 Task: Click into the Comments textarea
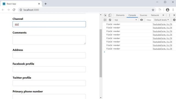click(x=49, y=40)
